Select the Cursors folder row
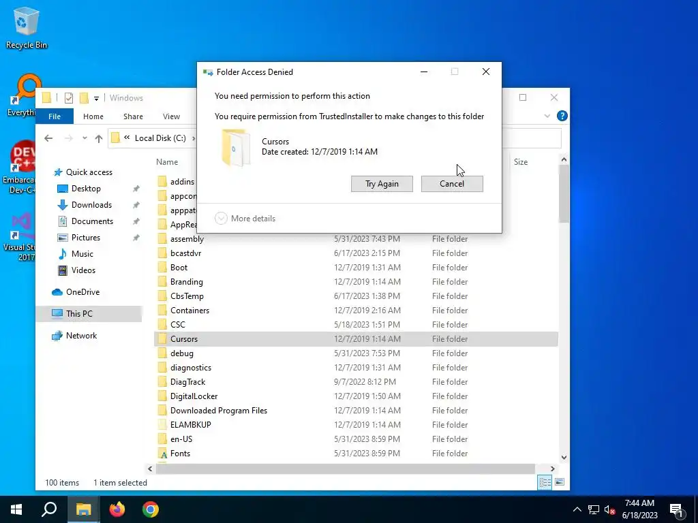 click(356, 339)
